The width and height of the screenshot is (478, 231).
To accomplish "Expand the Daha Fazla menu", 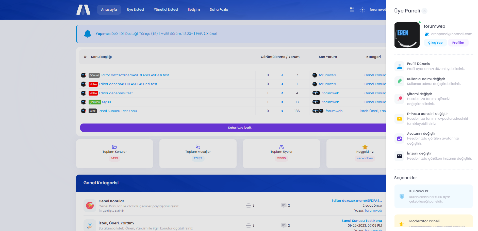I will coord(219,10).
